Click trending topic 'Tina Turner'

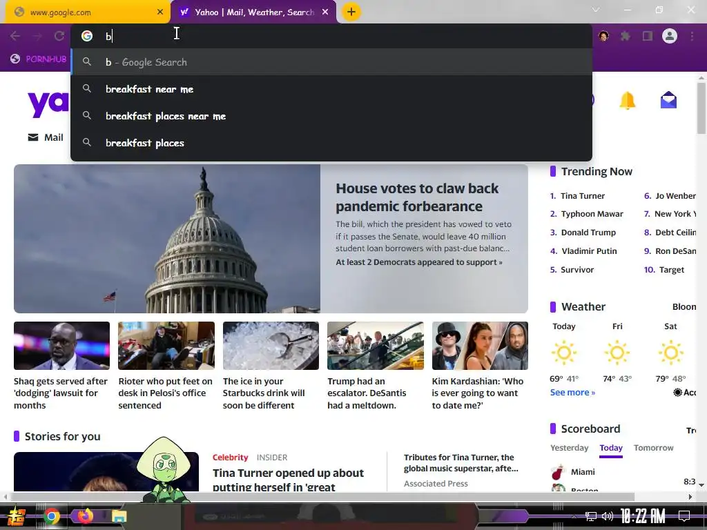583,196
